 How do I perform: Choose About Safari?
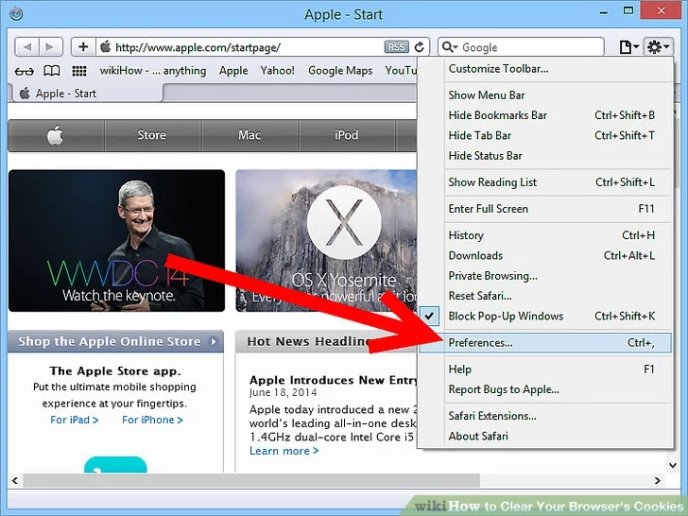(x=545, y=437)
